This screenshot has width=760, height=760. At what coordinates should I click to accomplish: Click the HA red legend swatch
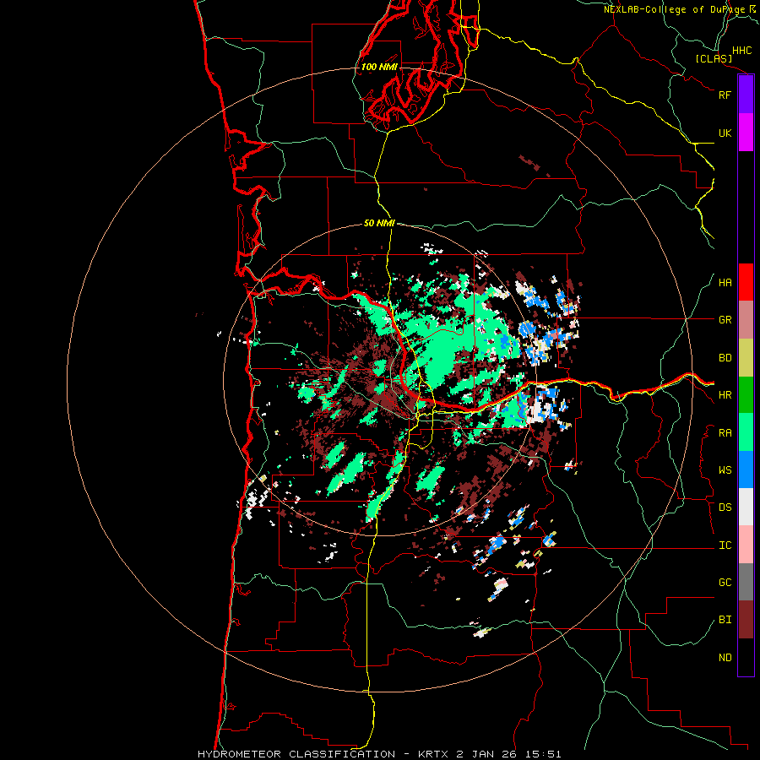point(746,282)
